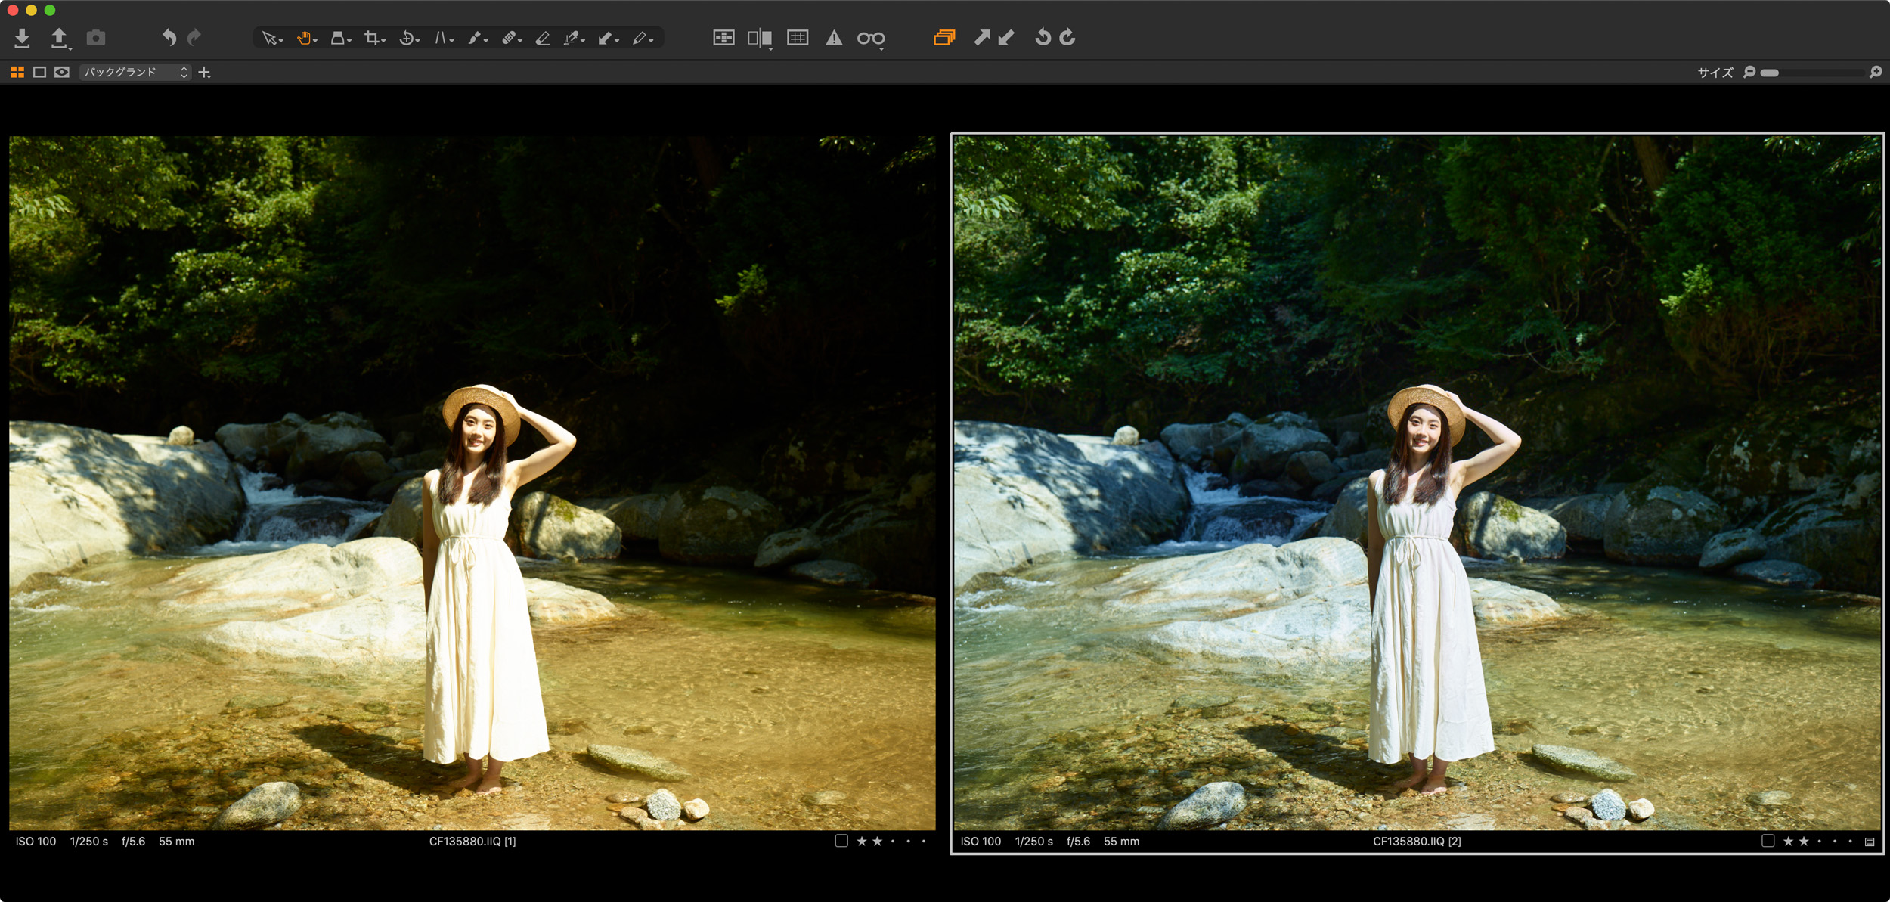The image size is (1890, 902).
Task: Toggle the color tag checkbox of variant [1]
Action: click(x=841, y=841)
